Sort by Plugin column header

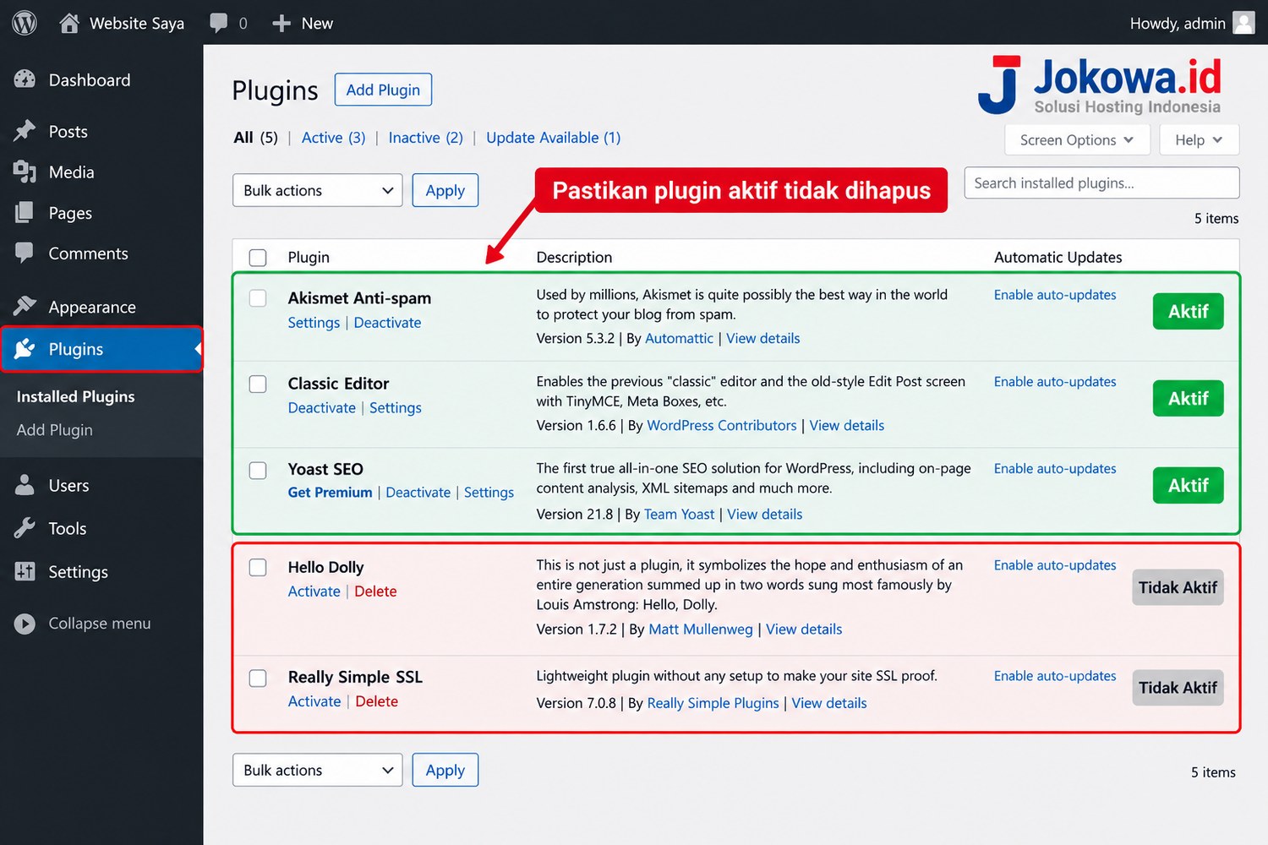(309, 257)
